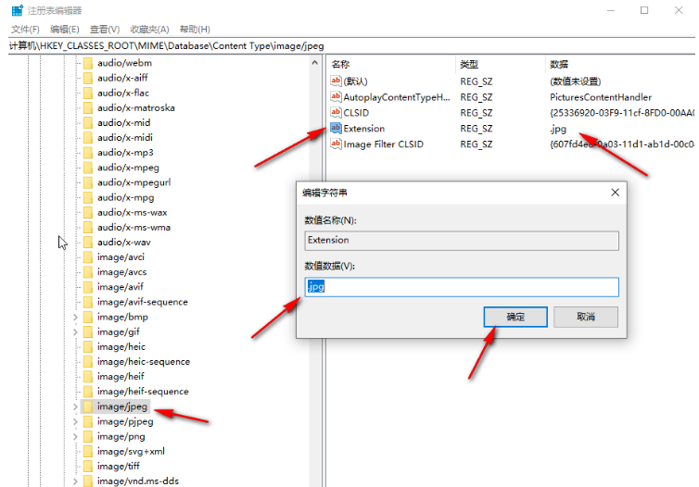
Task: Select the image/svg+xml tree key
Action: click(x=131, y=452)
